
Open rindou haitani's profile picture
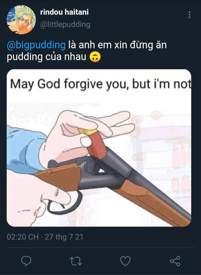21,20
